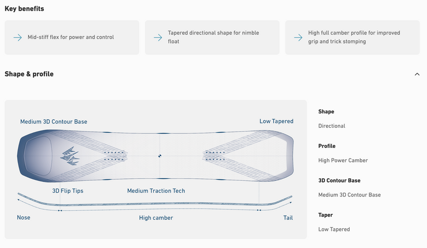Click the center reference mark on the snowboard
427x248 pixels.
click(160, 155)
